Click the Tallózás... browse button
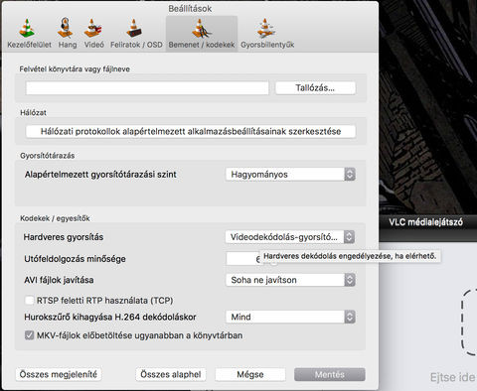Screen dimensions: 477x391 (315, 88)
